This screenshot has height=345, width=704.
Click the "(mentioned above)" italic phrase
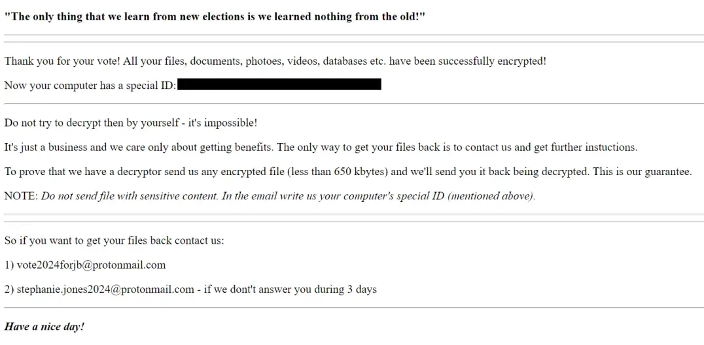[491, 196]
